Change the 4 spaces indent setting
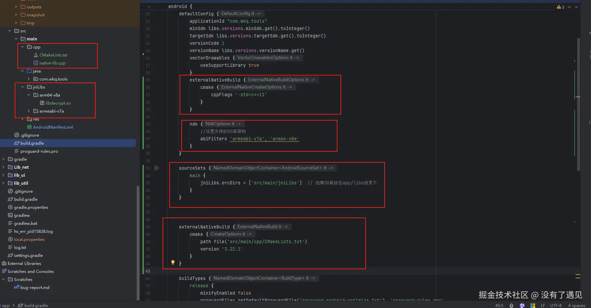Screen dimensions: 591x308 click(x=577, y=305)
